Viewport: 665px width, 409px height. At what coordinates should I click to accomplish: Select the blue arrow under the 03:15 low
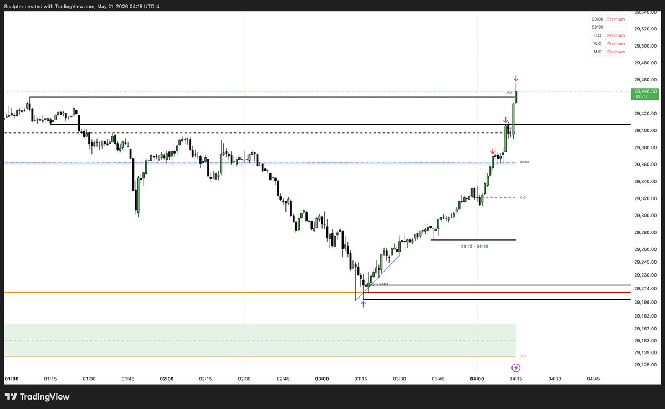coord(364,304)
